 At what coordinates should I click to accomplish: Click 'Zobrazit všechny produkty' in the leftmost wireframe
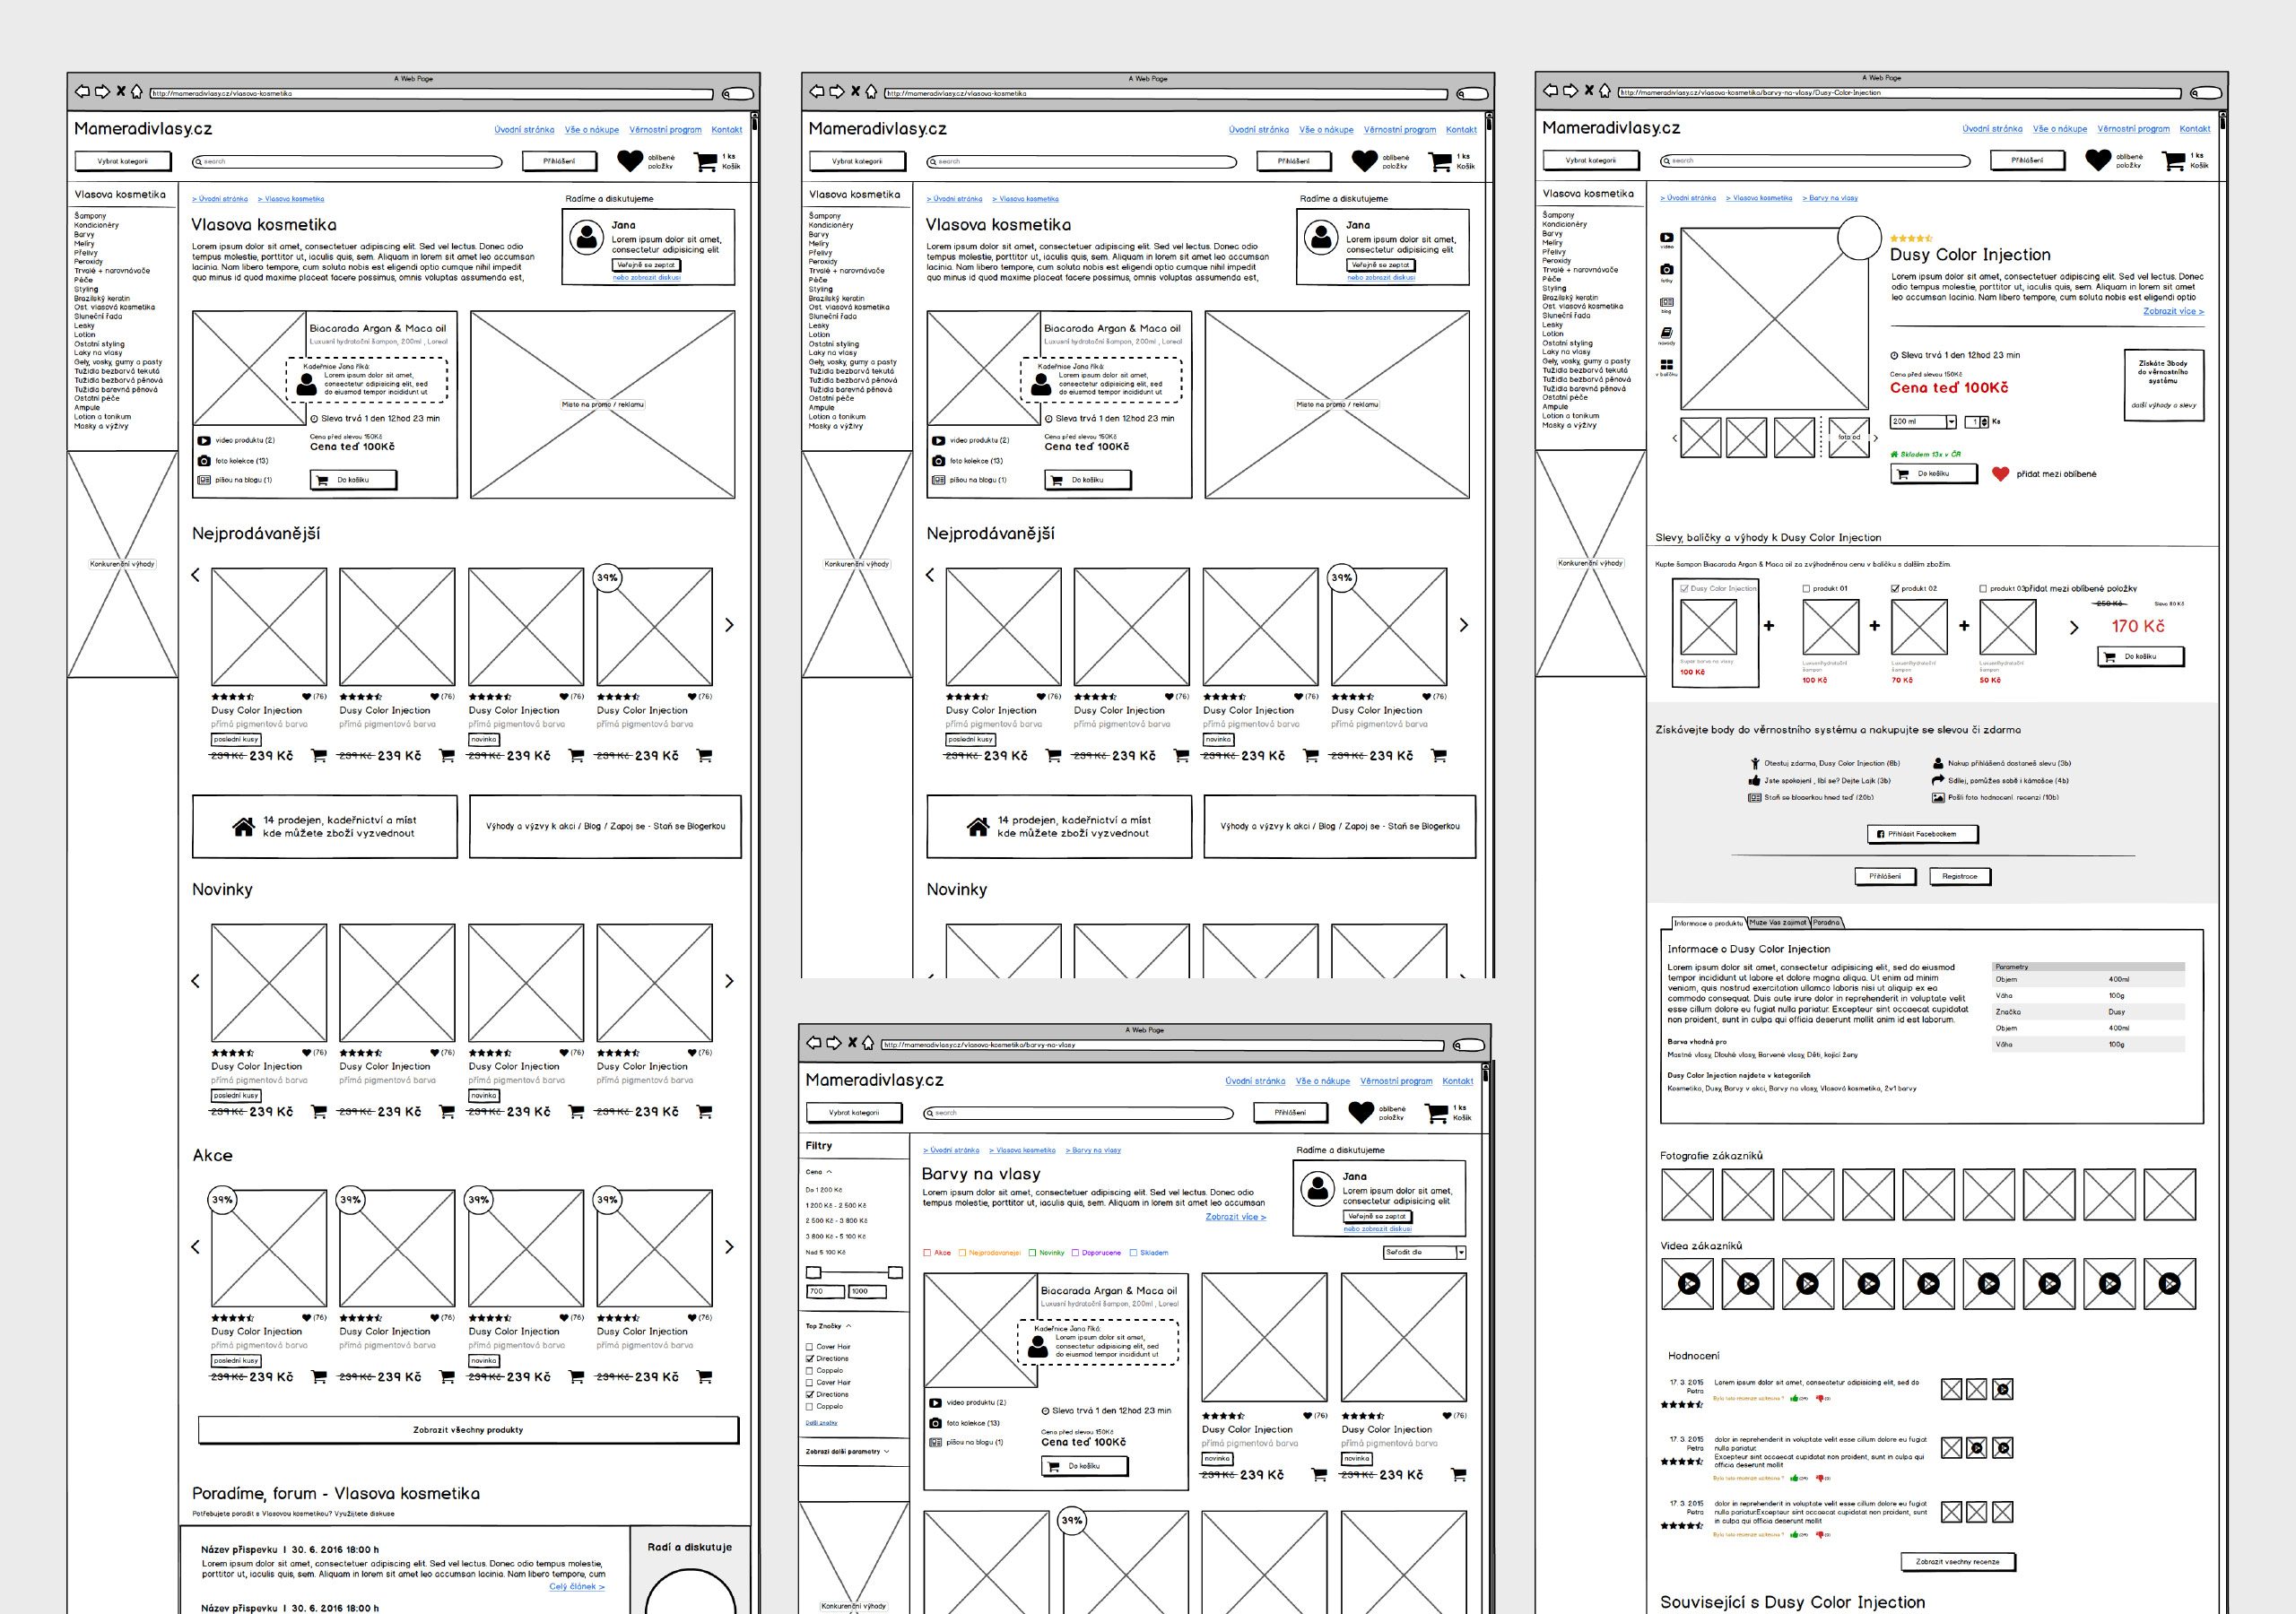[468, 1430]
